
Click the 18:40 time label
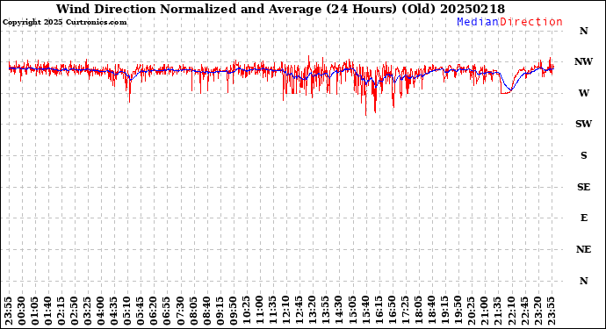pos(431,311)
